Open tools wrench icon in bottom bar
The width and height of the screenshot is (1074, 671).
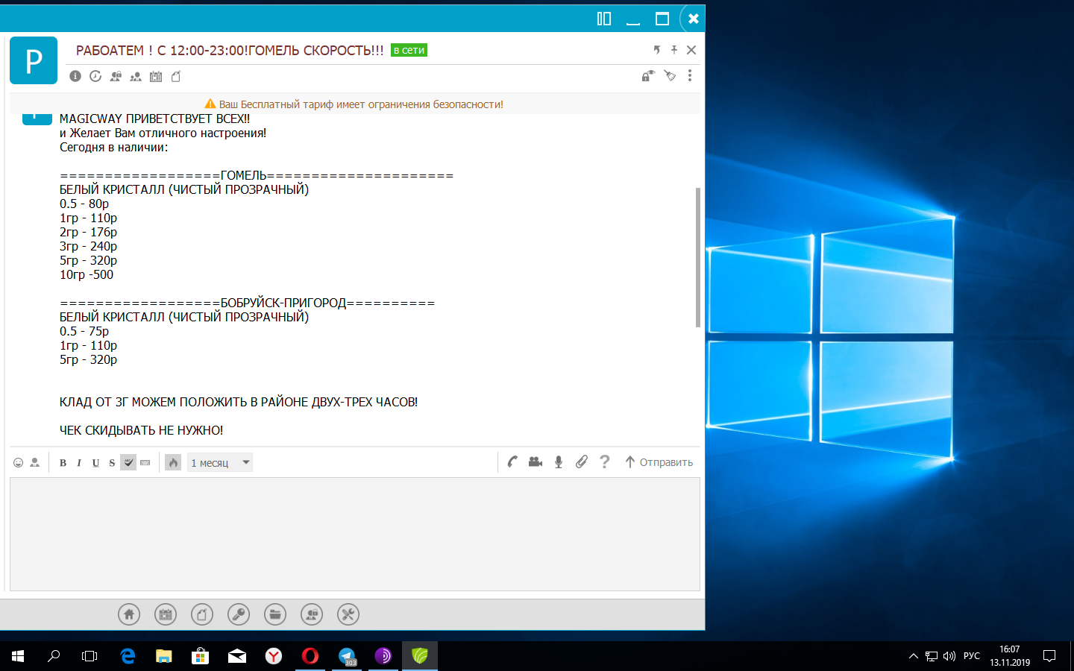click(348, 614)
